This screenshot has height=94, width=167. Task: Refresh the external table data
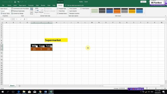tap(41, 11)
